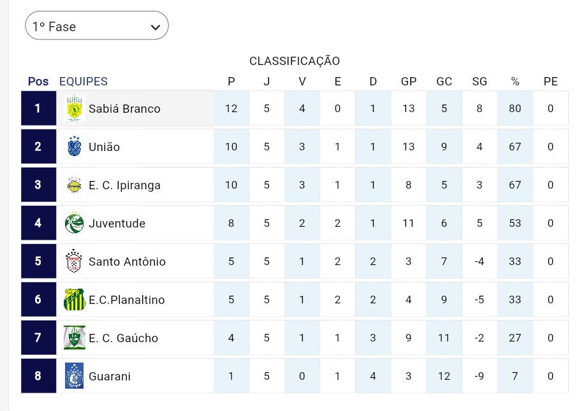This screenshot has height=411, width=577.
Task: Select the Sabiá Branco team name
Action: click(124, 108)
